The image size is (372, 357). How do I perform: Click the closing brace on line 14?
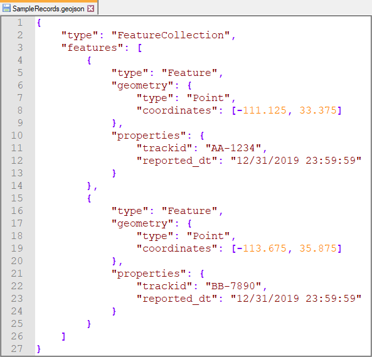pyautogui.click(x=89, y=186)
